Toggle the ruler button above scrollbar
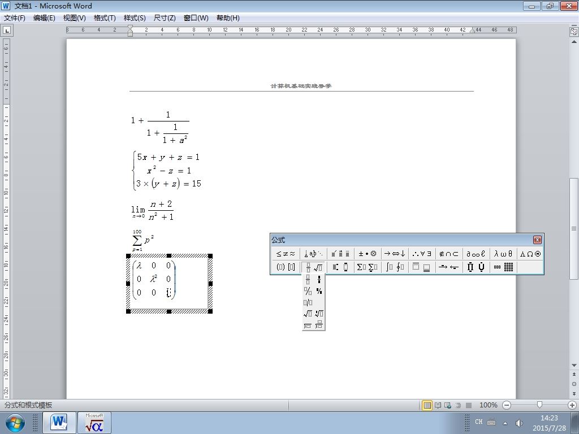This screenshot has width=579, height=434. click(574, 32)
